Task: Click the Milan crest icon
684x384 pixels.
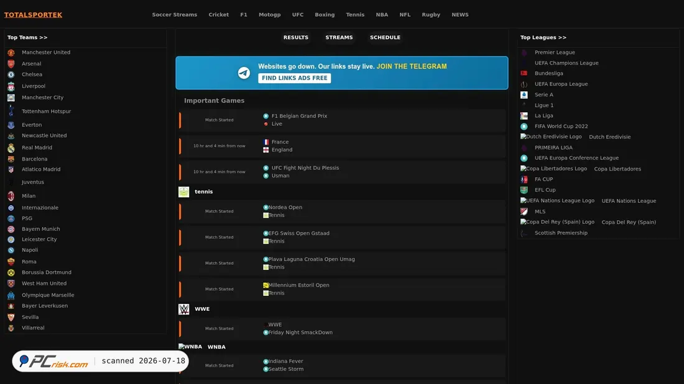Action: coord(11,196)
